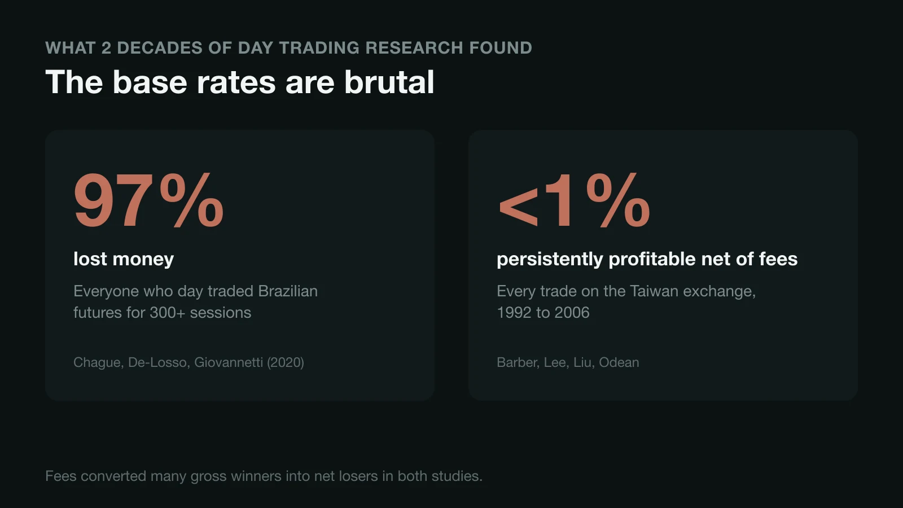Image resolution: width=903 pixels, height=508 pixels.
Task: Select the 'persistently profitable net of fees' heading
Action: tap(647, 259)
